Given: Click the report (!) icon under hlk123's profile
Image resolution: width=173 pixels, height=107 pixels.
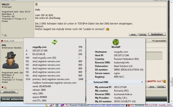Looking at the screenshot, I should tap(5, 35).
